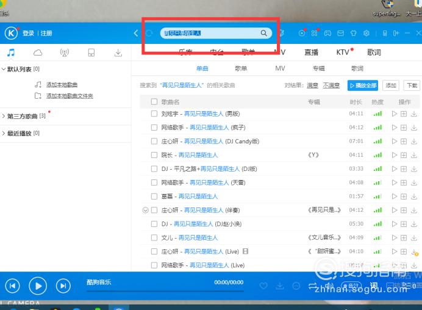Screen dimensions: 422x310
Task: Open the cloud music tab
Action: pyautogui.click(x=38, y=52)
